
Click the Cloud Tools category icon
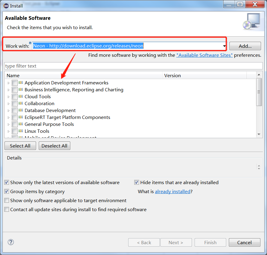pyautogui.click(x=21, y=96)
